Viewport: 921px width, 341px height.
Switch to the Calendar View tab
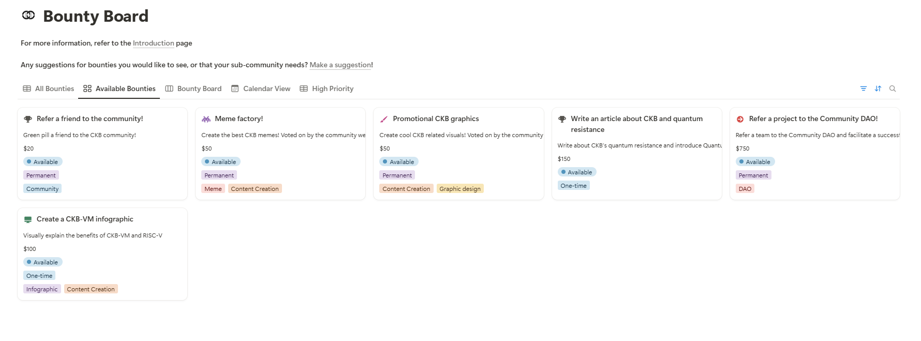(x=261, y=88)
